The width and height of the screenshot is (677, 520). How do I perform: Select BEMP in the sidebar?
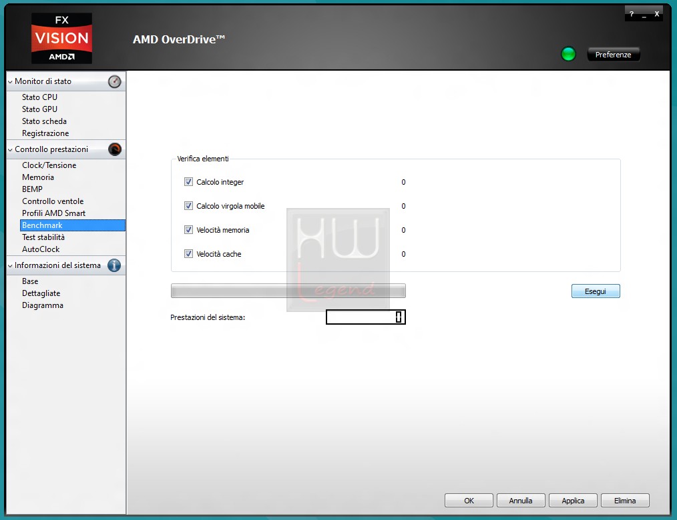(x=33, y=189)
